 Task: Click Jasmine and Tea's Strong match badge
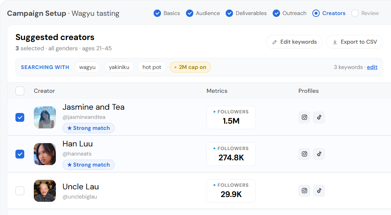point(89,128)
